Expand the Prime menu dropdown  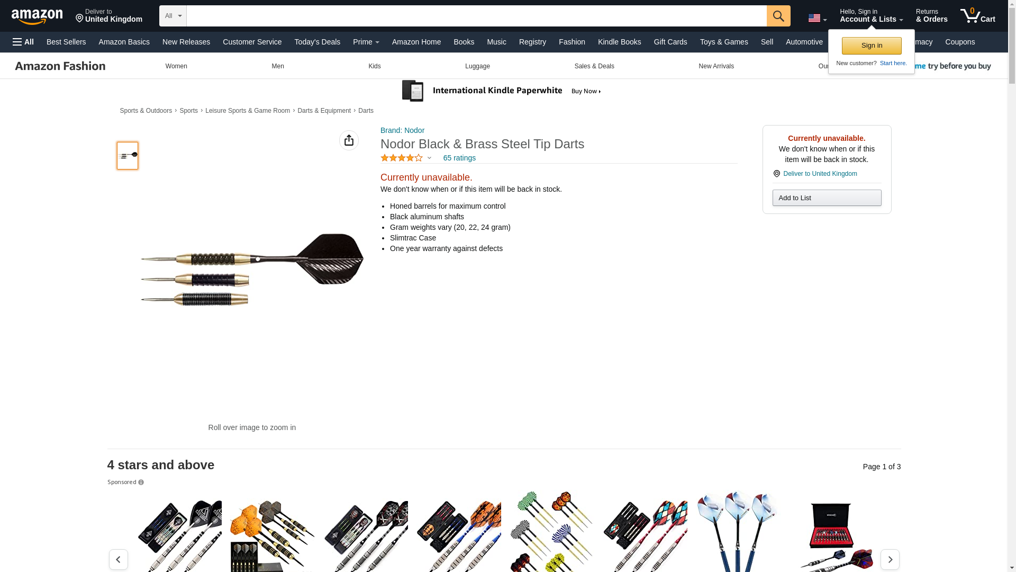click(366, 42)
